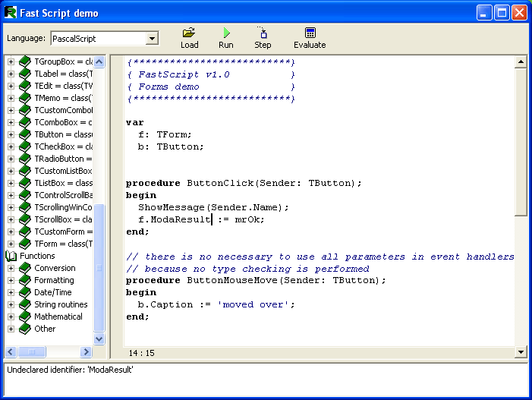Select the Formatting tree item
This screenshot has height=400, width=532.
[x=54, y=280]
